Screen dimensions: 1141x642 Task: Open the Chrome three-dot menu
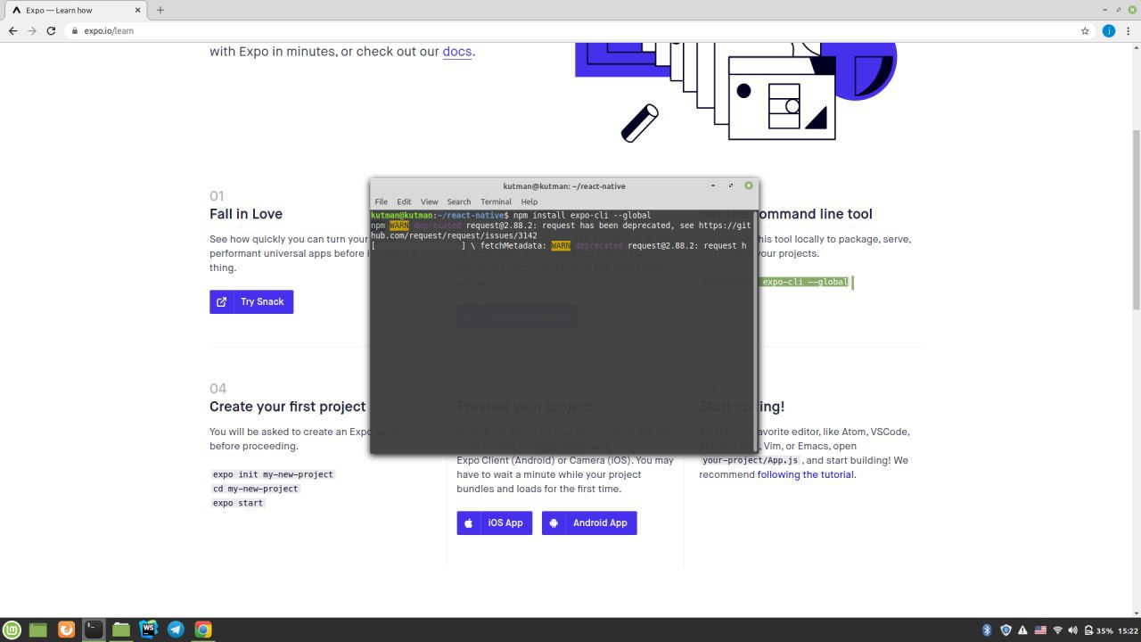coord(1129,30)
